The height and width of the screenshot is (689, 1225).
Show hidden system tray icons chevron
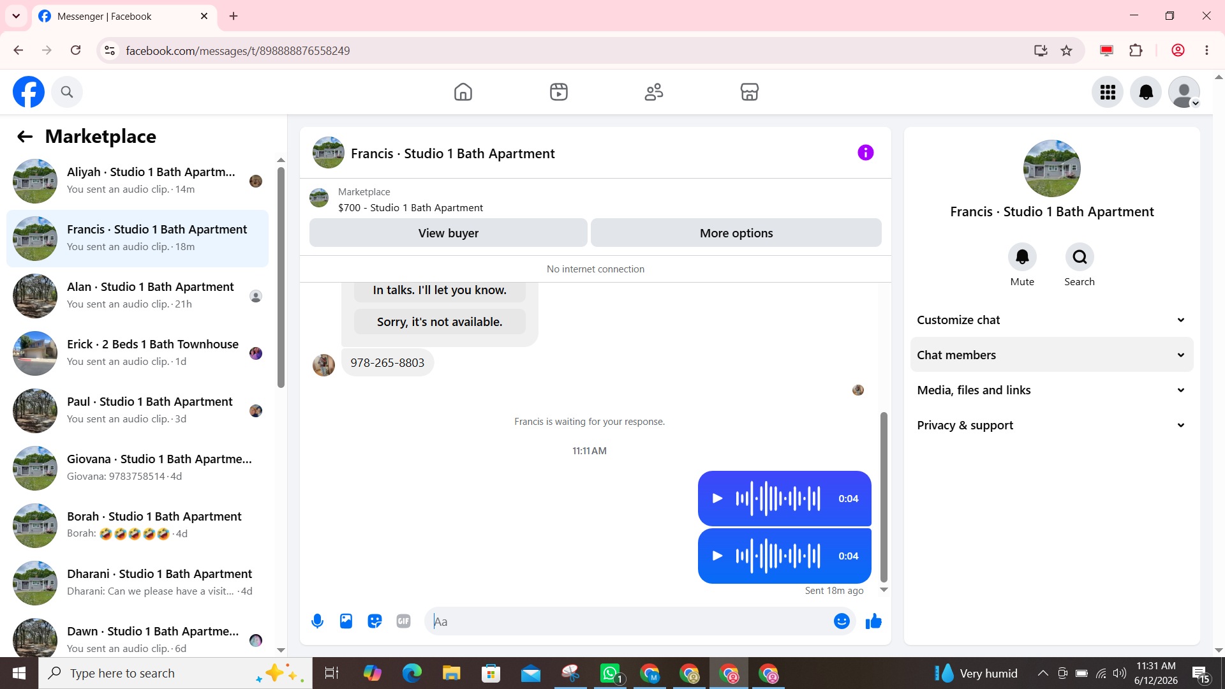[x=1043, y=673]
